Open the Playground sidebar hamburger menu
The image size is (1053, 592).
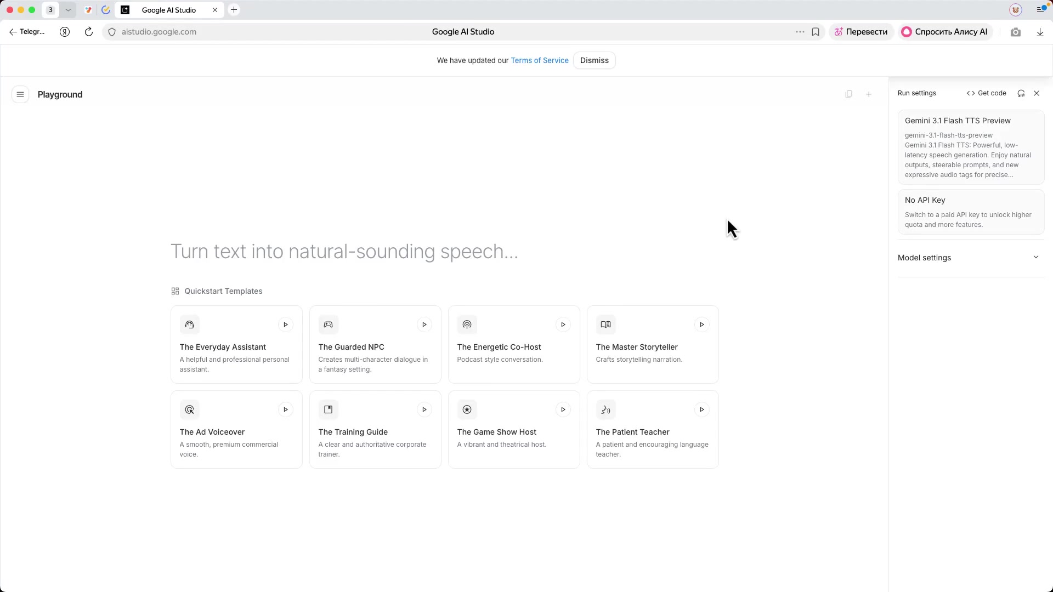20,94
